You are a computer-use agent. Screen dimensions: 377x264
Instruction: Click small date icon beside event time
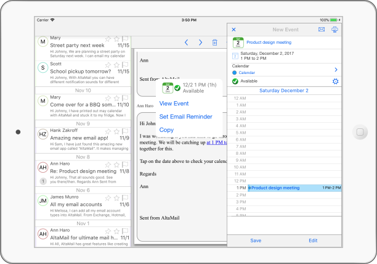(x=235, y=56)
